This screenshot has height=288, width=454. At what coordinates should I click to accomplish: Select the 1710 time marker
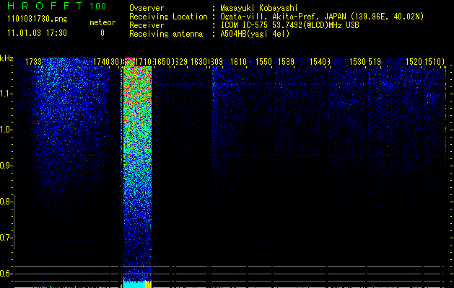144,62
